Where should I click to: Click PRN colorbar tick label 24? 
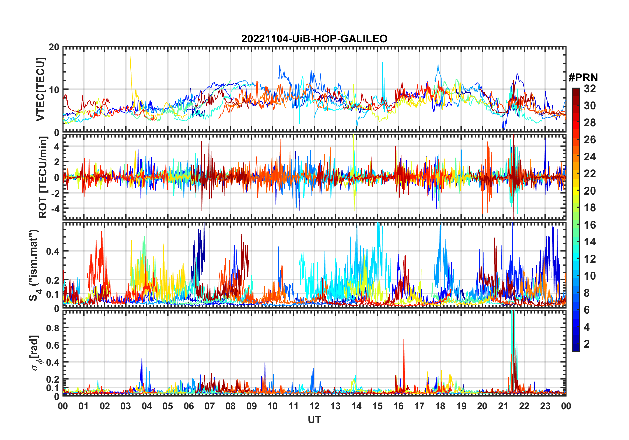point(590,157)
